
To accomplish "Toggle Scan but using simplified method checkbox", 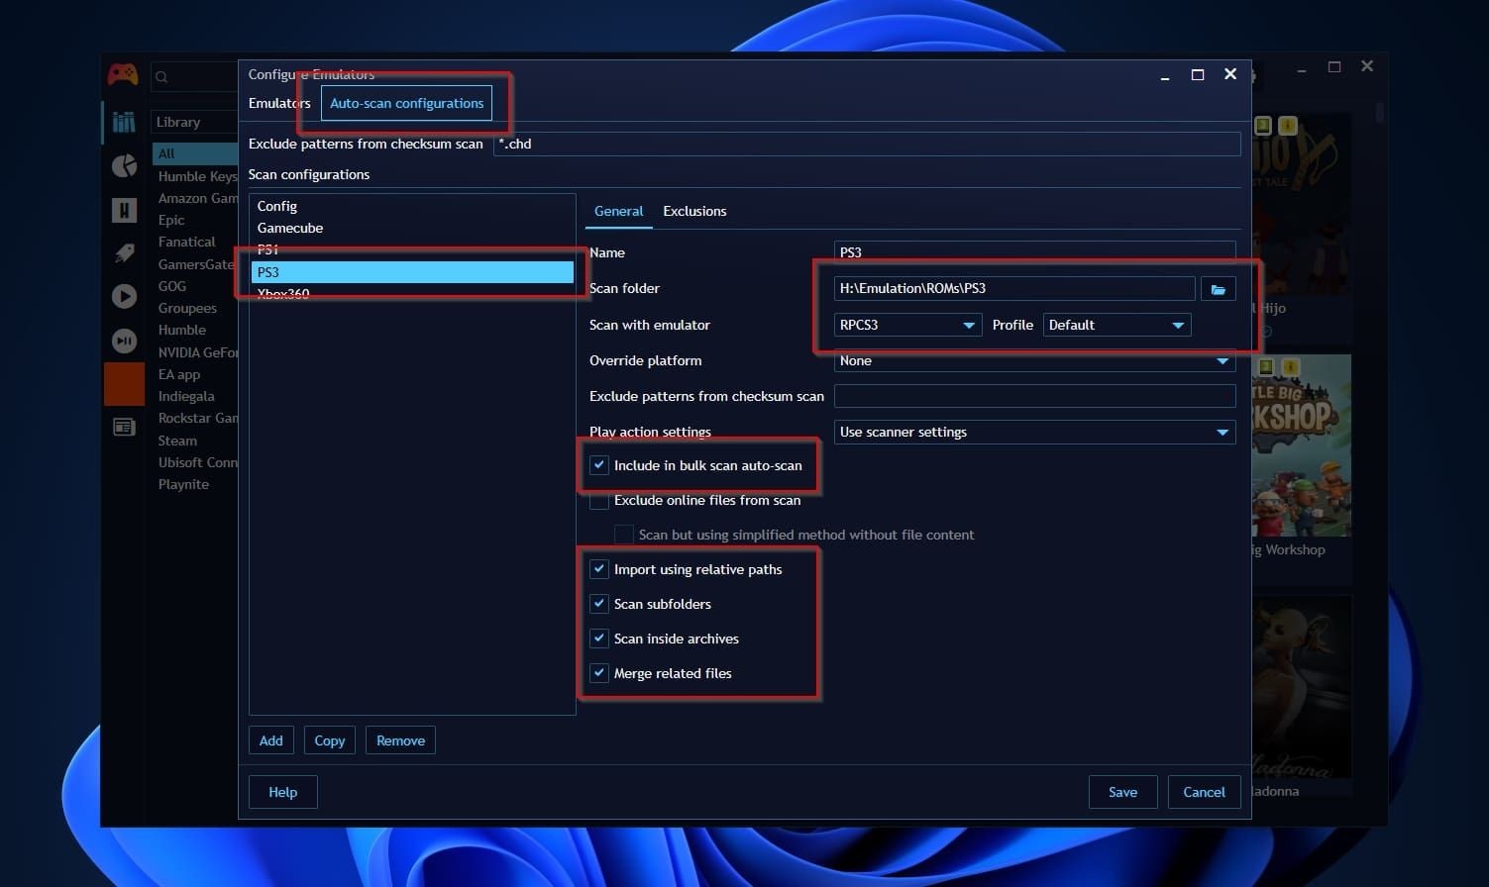I will coord(624,535).
